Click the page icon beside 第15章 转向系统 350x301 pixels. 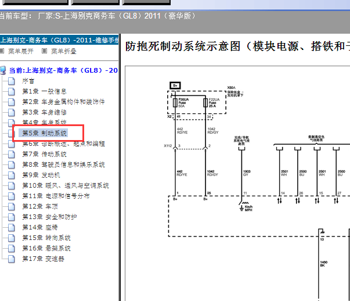[12, 238]
